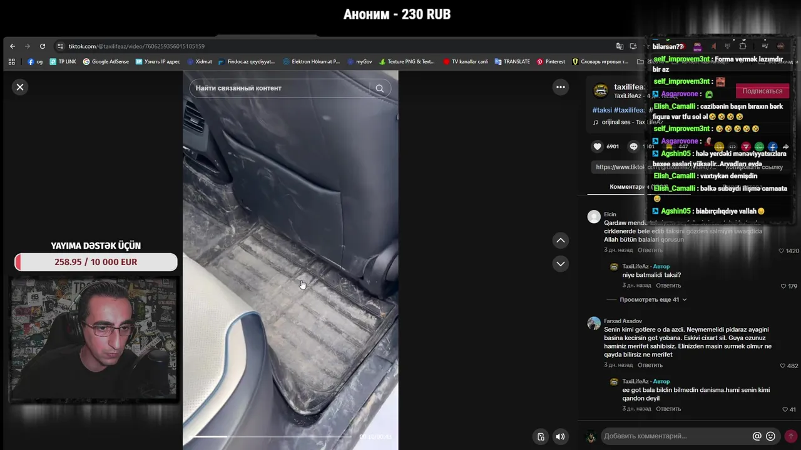Open Elcin's commenter avatar
This screenshot has width=801, height=450.
coord(594,216)
